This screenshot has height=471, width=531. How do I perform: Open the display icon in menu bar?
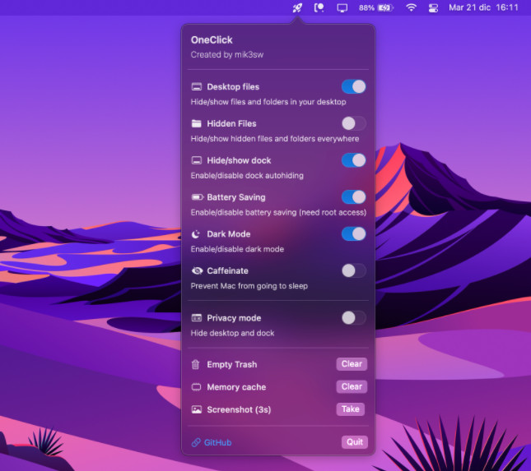coord(342,7)
